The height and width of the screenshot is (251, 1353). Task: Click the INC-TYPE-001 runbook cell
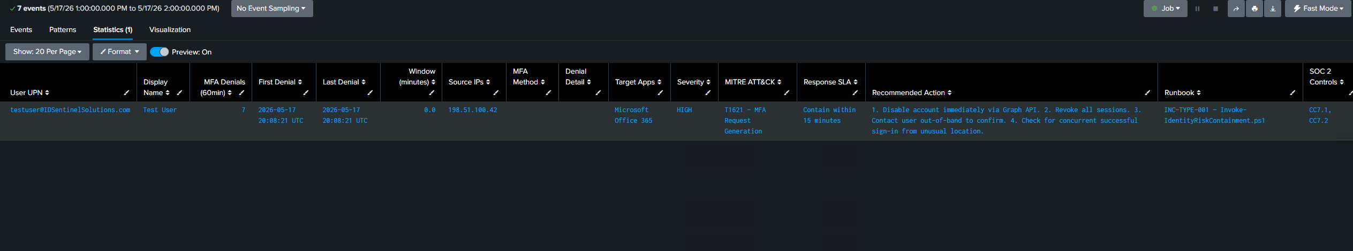click(x=1214, y=115)
